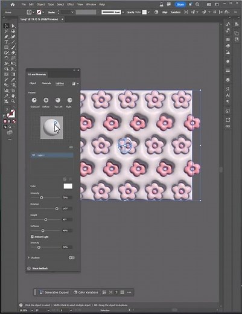The height and width of the screenshot is (314, 242).
Task: Choose the Eyedropper tool
Action: [13, 80]
